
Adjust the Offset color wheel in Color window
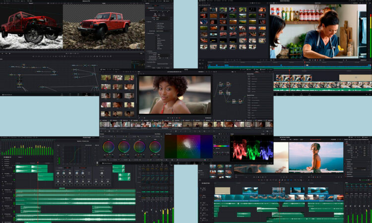click(x=155, y=147)
